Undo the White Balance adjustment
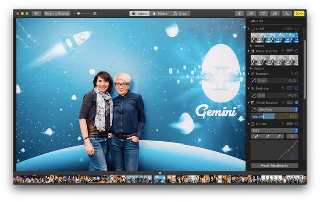This screenshot has height=202, width=320. pyautogui.click(x=283, y=102)
